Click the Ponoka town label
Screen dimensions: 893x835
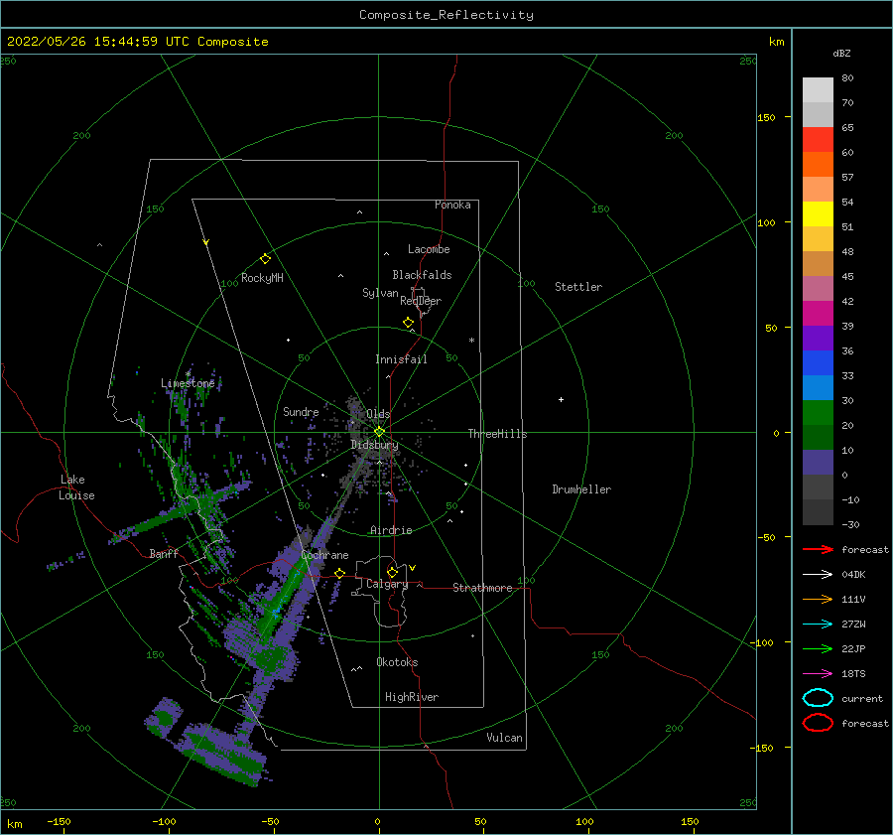[452, 205]
